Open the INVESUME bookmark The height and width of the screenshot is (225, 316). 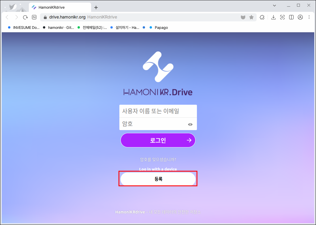(26, 28)
